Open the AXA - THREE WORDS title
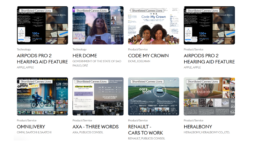This screenshot has width=255, height=143. 95,126
